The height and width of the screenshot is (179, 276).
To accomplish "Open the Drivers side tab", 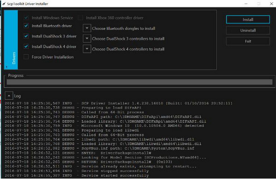I will tap(11, 40).
